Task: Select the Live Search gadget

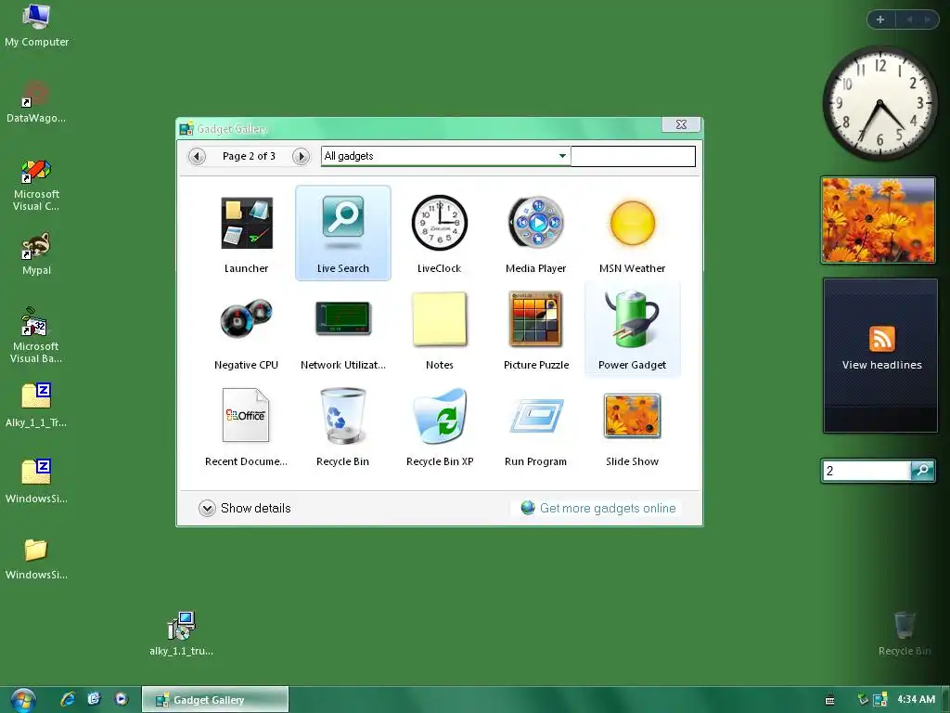Action: [x=343, y=233]
